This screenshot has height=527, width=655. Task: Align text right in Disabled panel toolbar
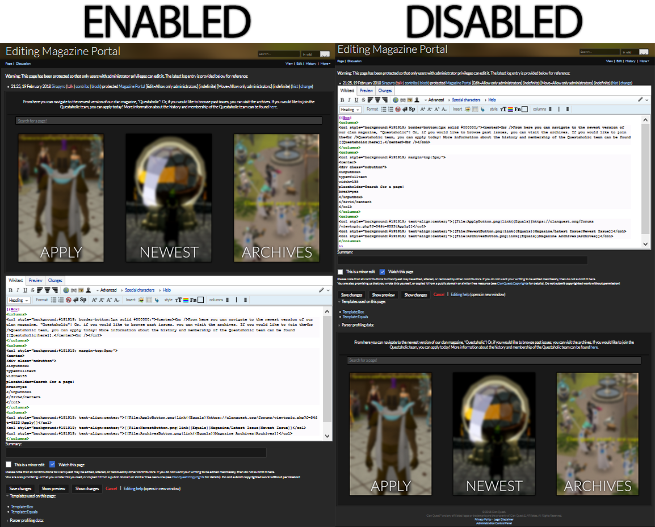385,100
